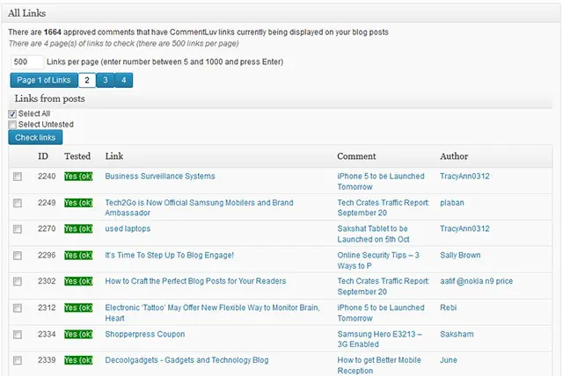Image resolution: width=563 pixels, height=376 pixels.
Task: Open the Business Surveillance Systems link
Action: point(160,177)
